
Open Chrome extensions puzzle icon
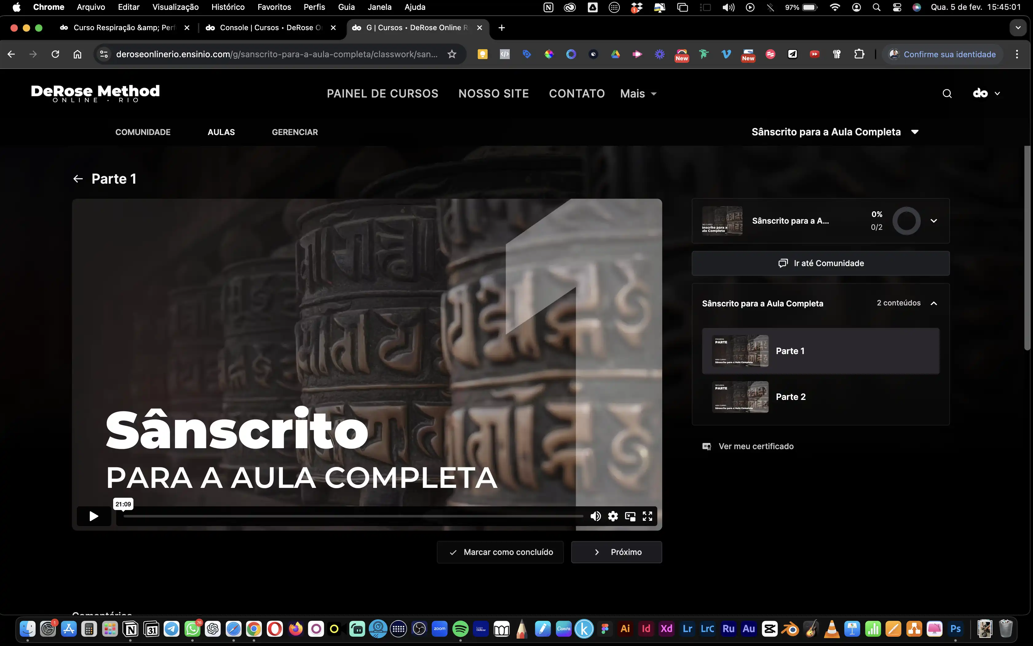859,54
